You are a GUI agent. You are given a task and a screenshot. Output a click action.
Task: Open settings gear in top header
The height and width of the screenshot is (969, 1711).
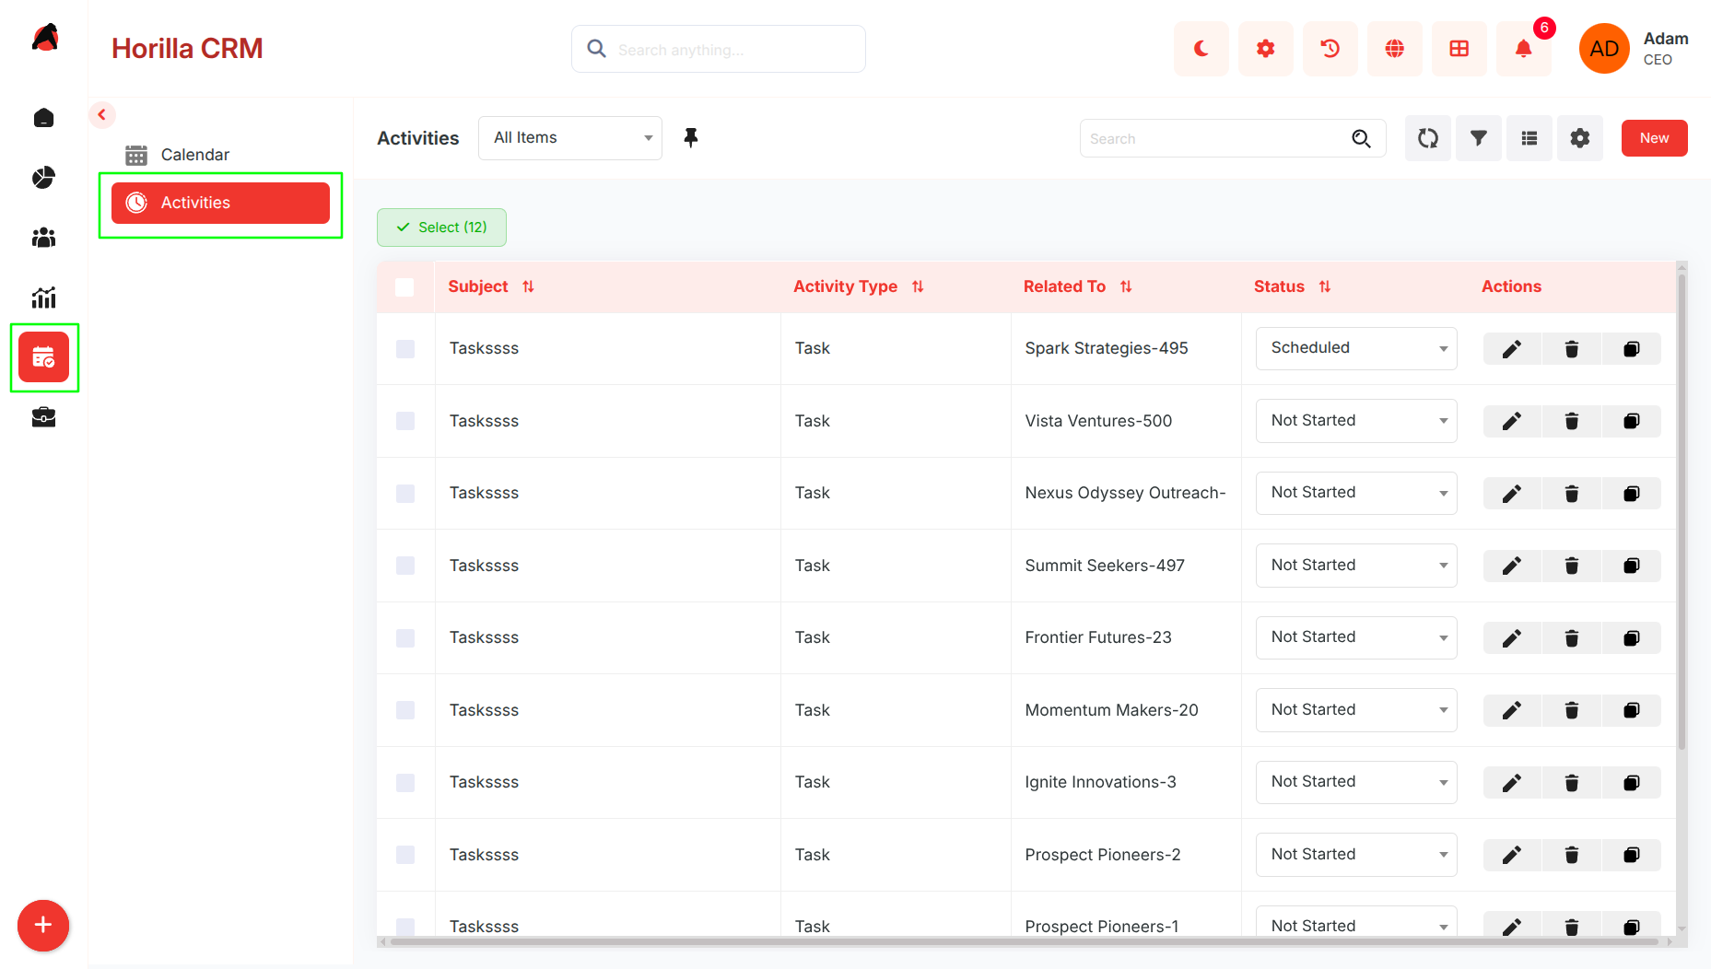point(1265,49)
